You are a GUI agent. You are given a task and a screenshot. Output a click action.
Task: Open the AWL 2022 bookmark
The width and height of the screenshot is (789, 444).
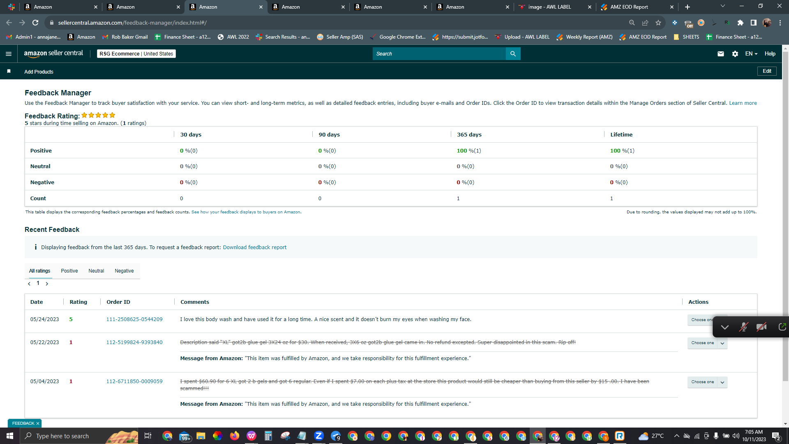[x=233, y=37]
